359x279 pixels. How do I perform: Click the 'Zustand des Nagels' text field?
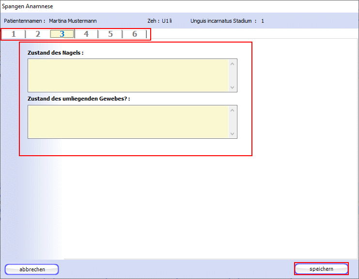point(128,75)
